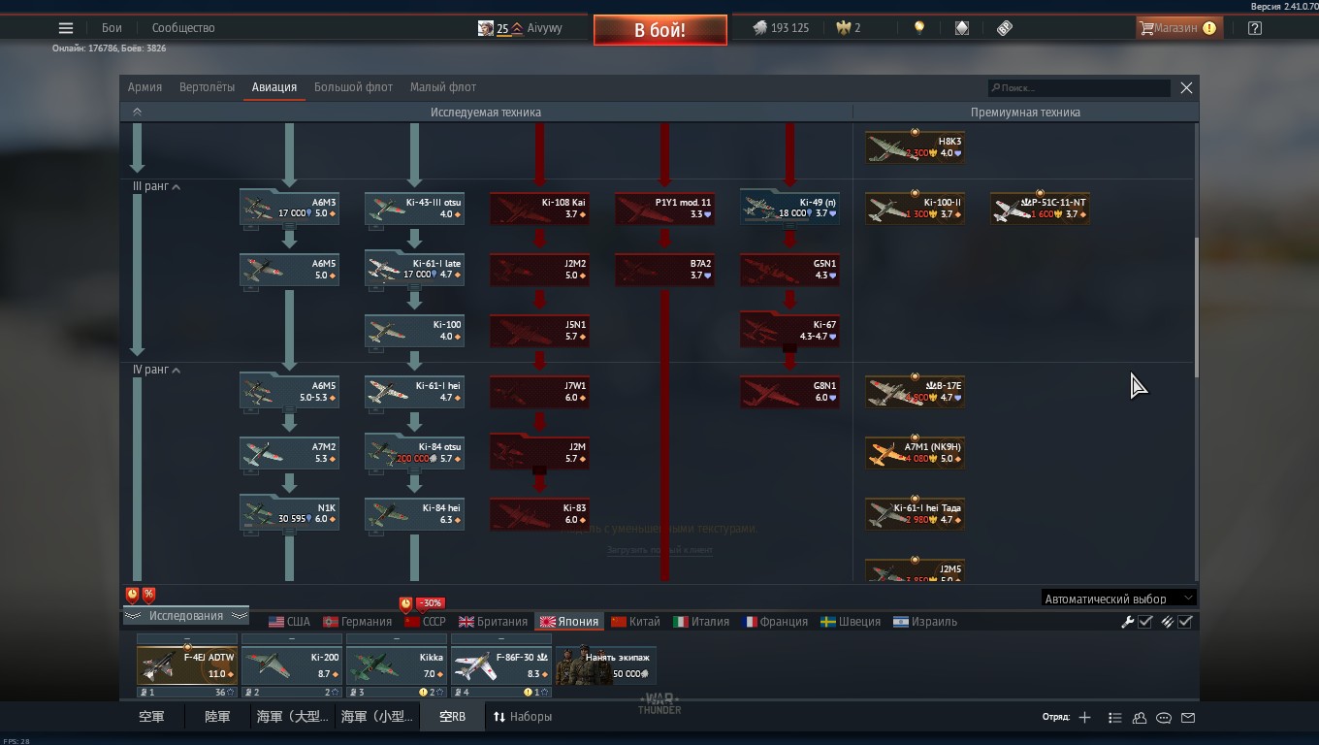The image size is (1319, 745).
Task: Select the 陸軍 preset button
Action: pyautogui.click(x=217, y=717)
